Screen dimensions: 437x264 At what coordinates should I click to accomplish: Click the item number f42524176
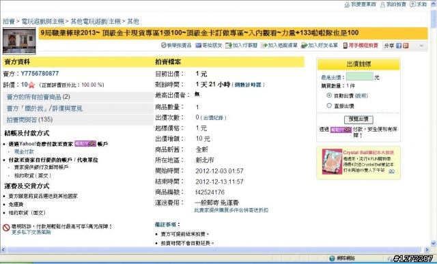click(x=210, y=192)
